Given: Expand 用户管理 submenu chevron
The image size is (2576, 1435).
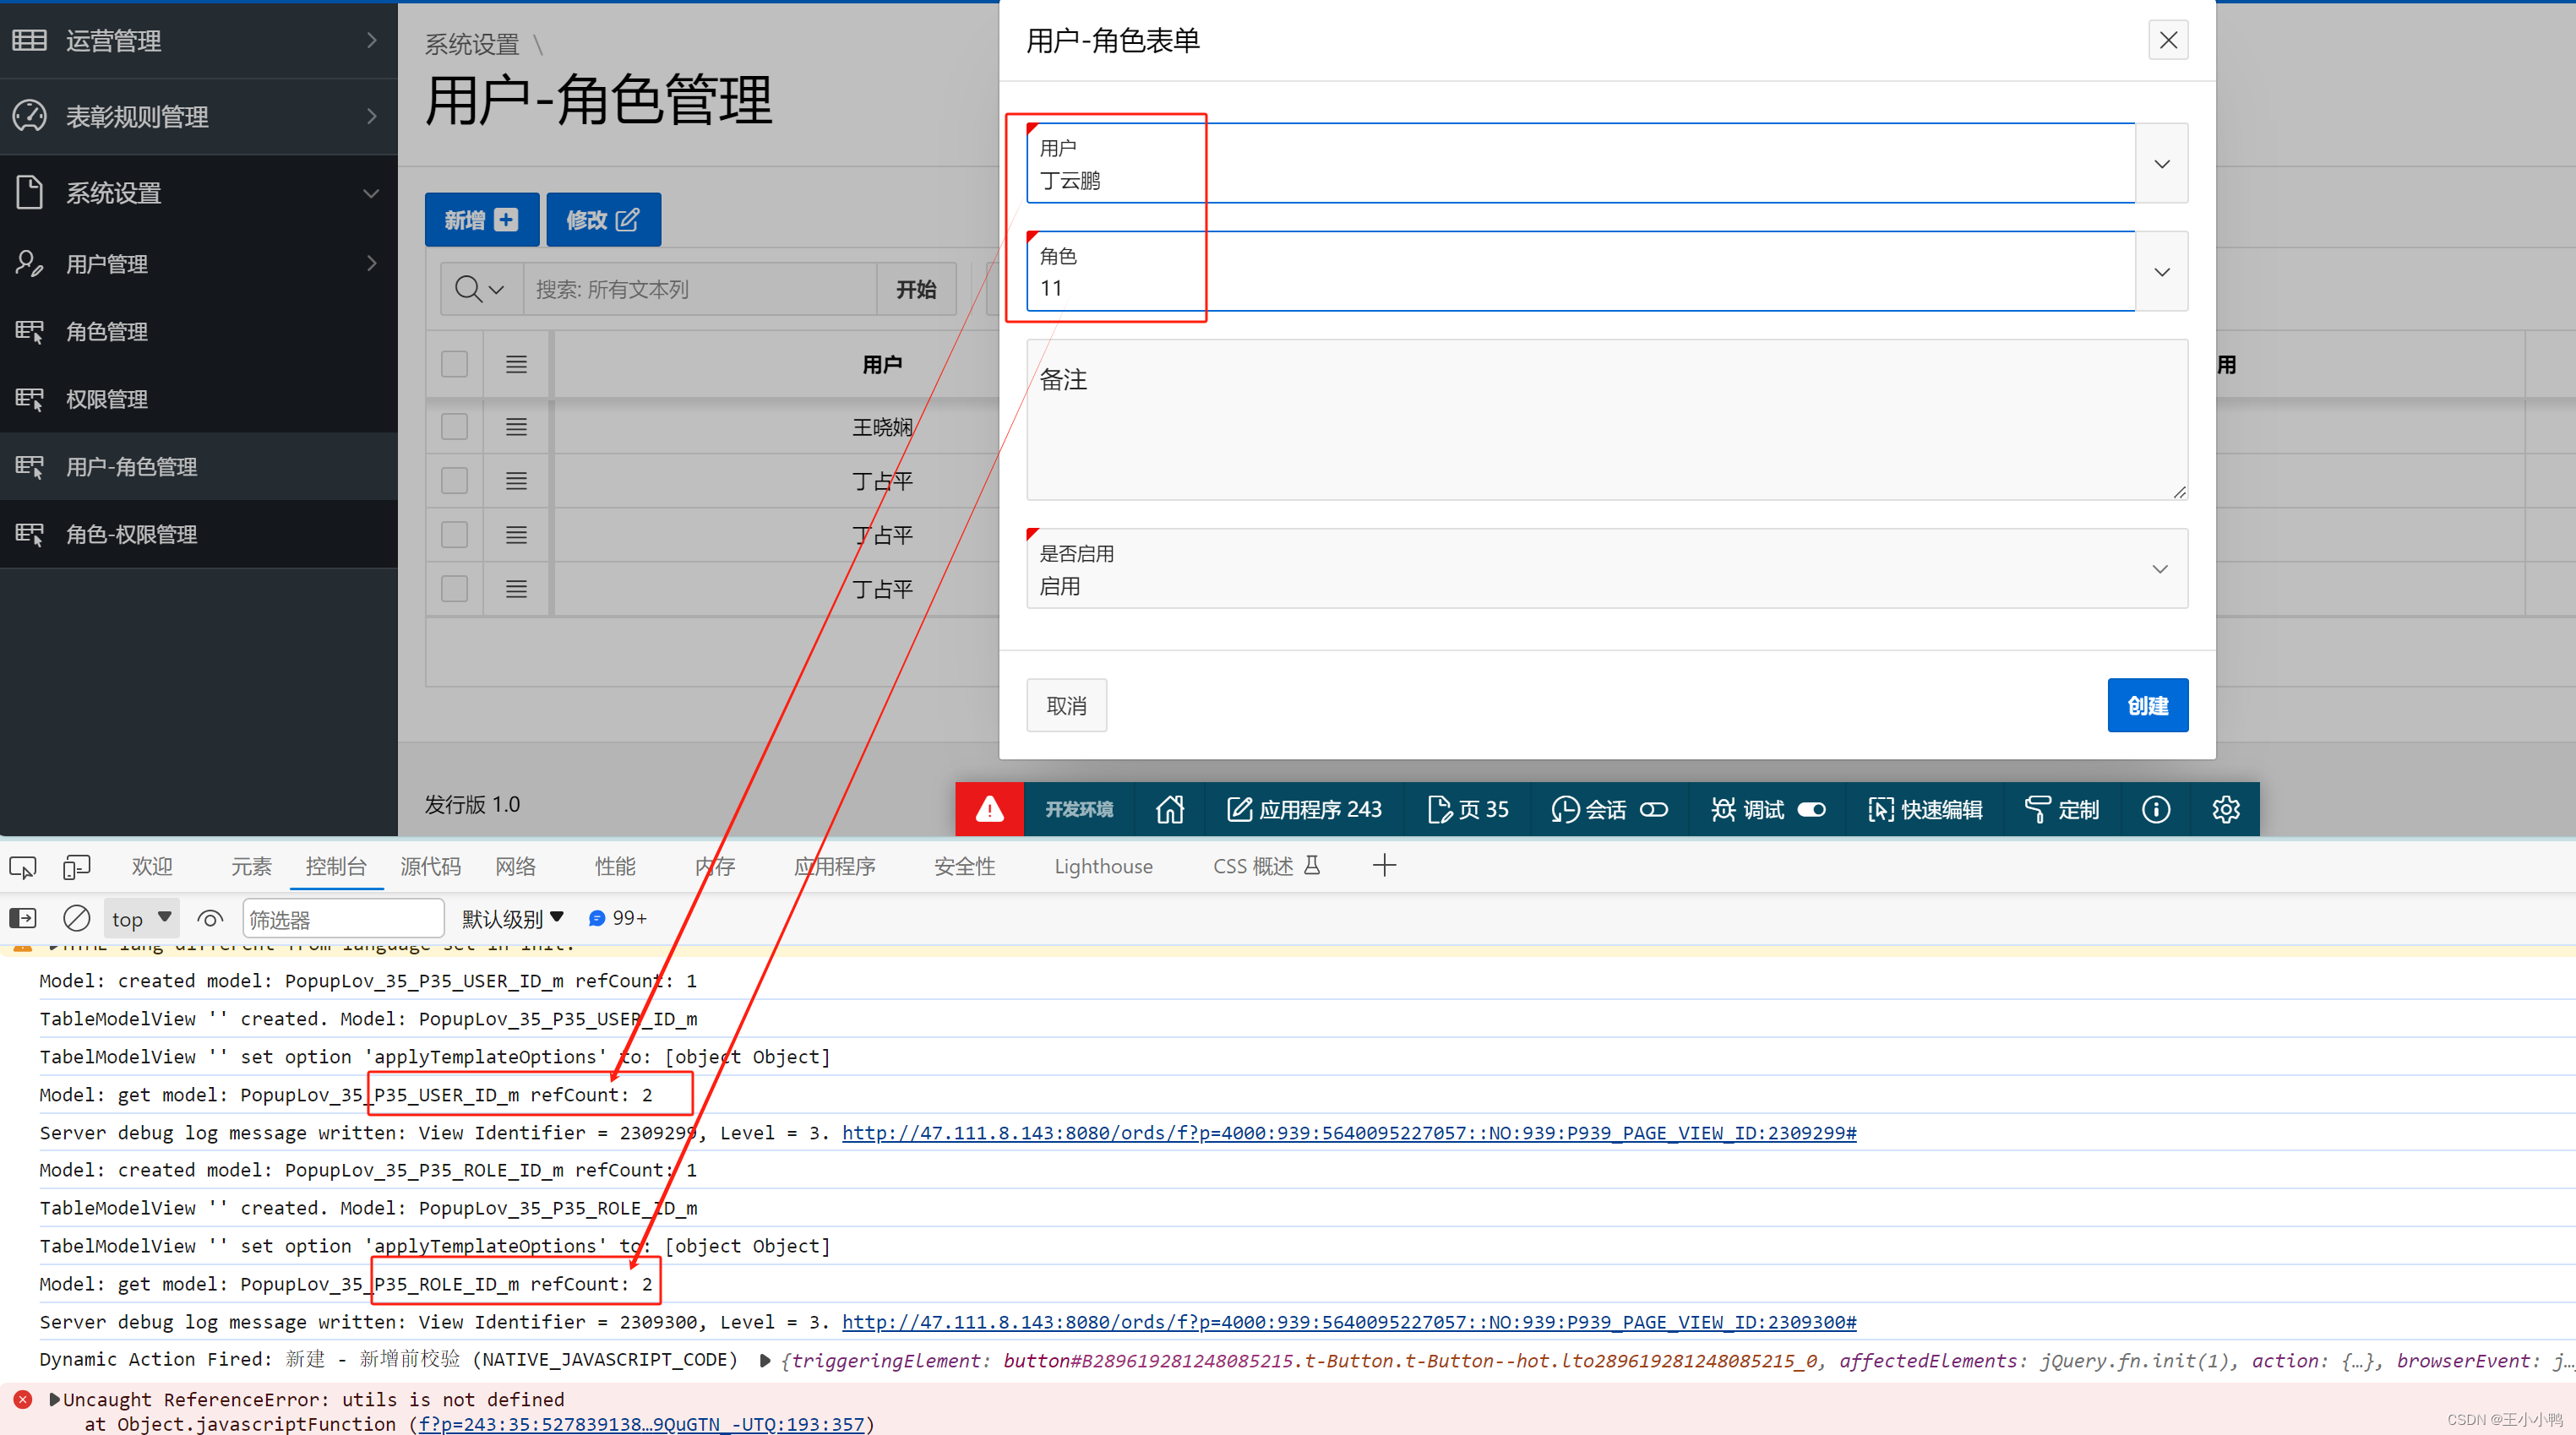Looking at the screenshot, I should pyautogui.click(x=372, y=263).
